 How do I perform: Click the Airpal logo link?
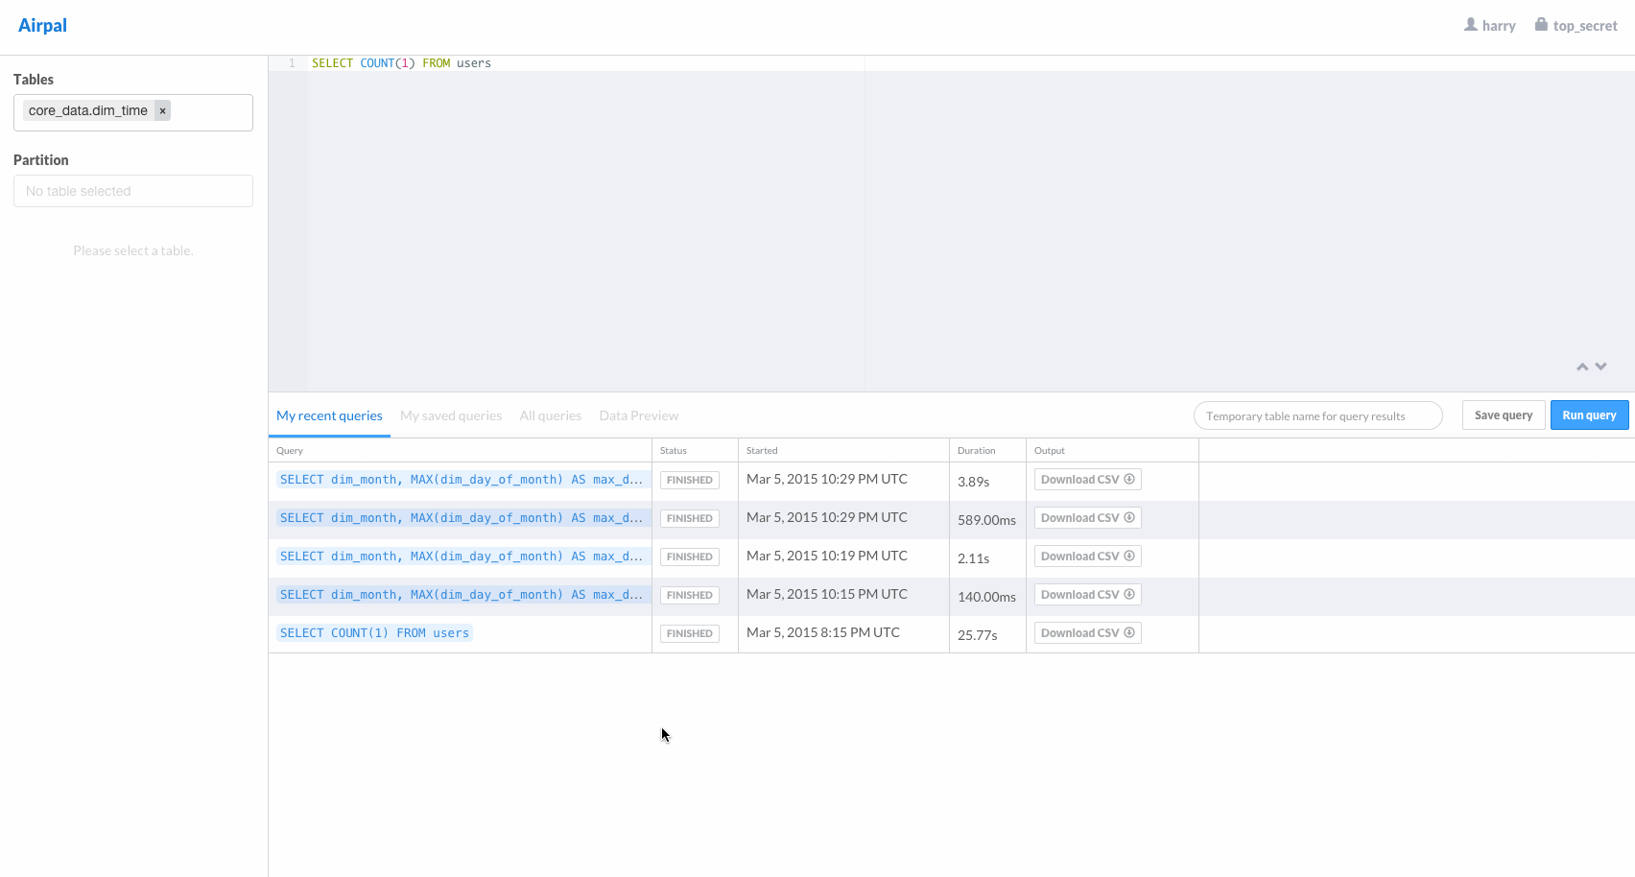tap(42, 26)
